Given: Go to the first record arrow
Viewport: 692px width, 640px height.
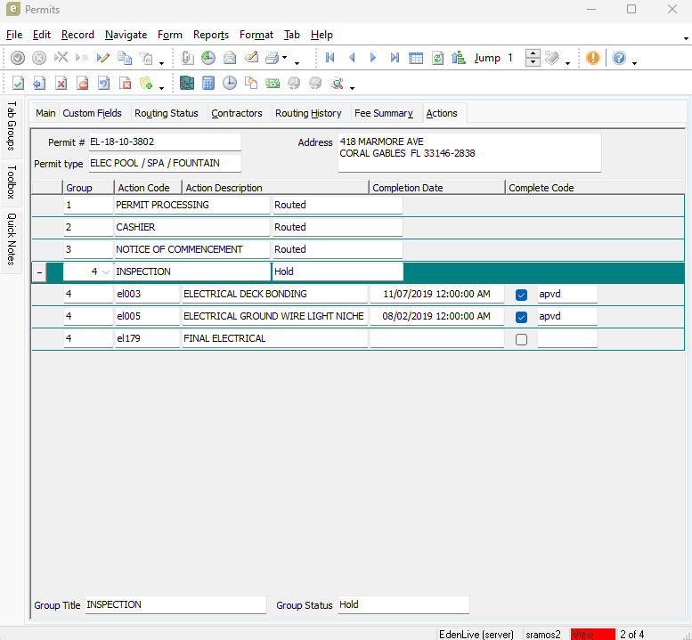Looking at the screenshot, I should click(330, 58).
